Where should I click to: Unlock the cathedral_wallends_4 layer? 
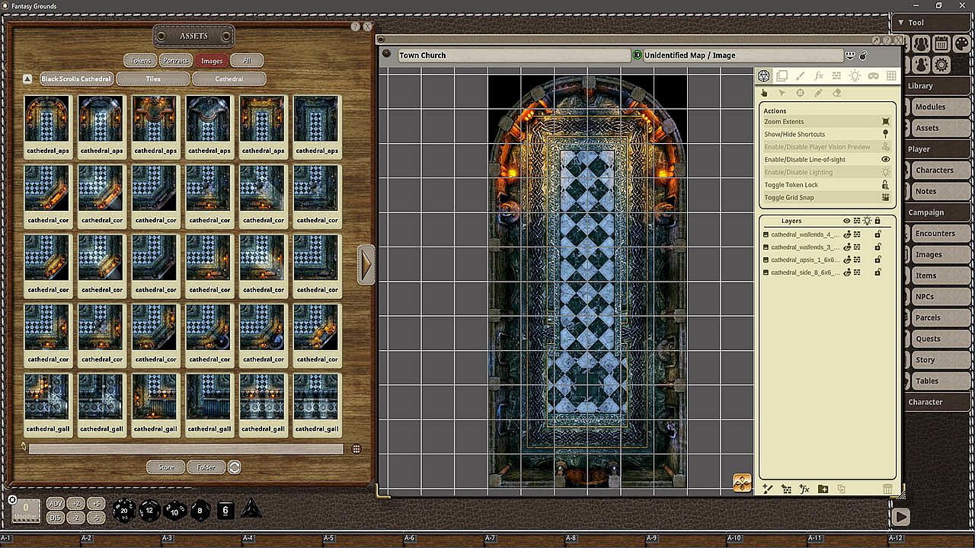[877, 234]
